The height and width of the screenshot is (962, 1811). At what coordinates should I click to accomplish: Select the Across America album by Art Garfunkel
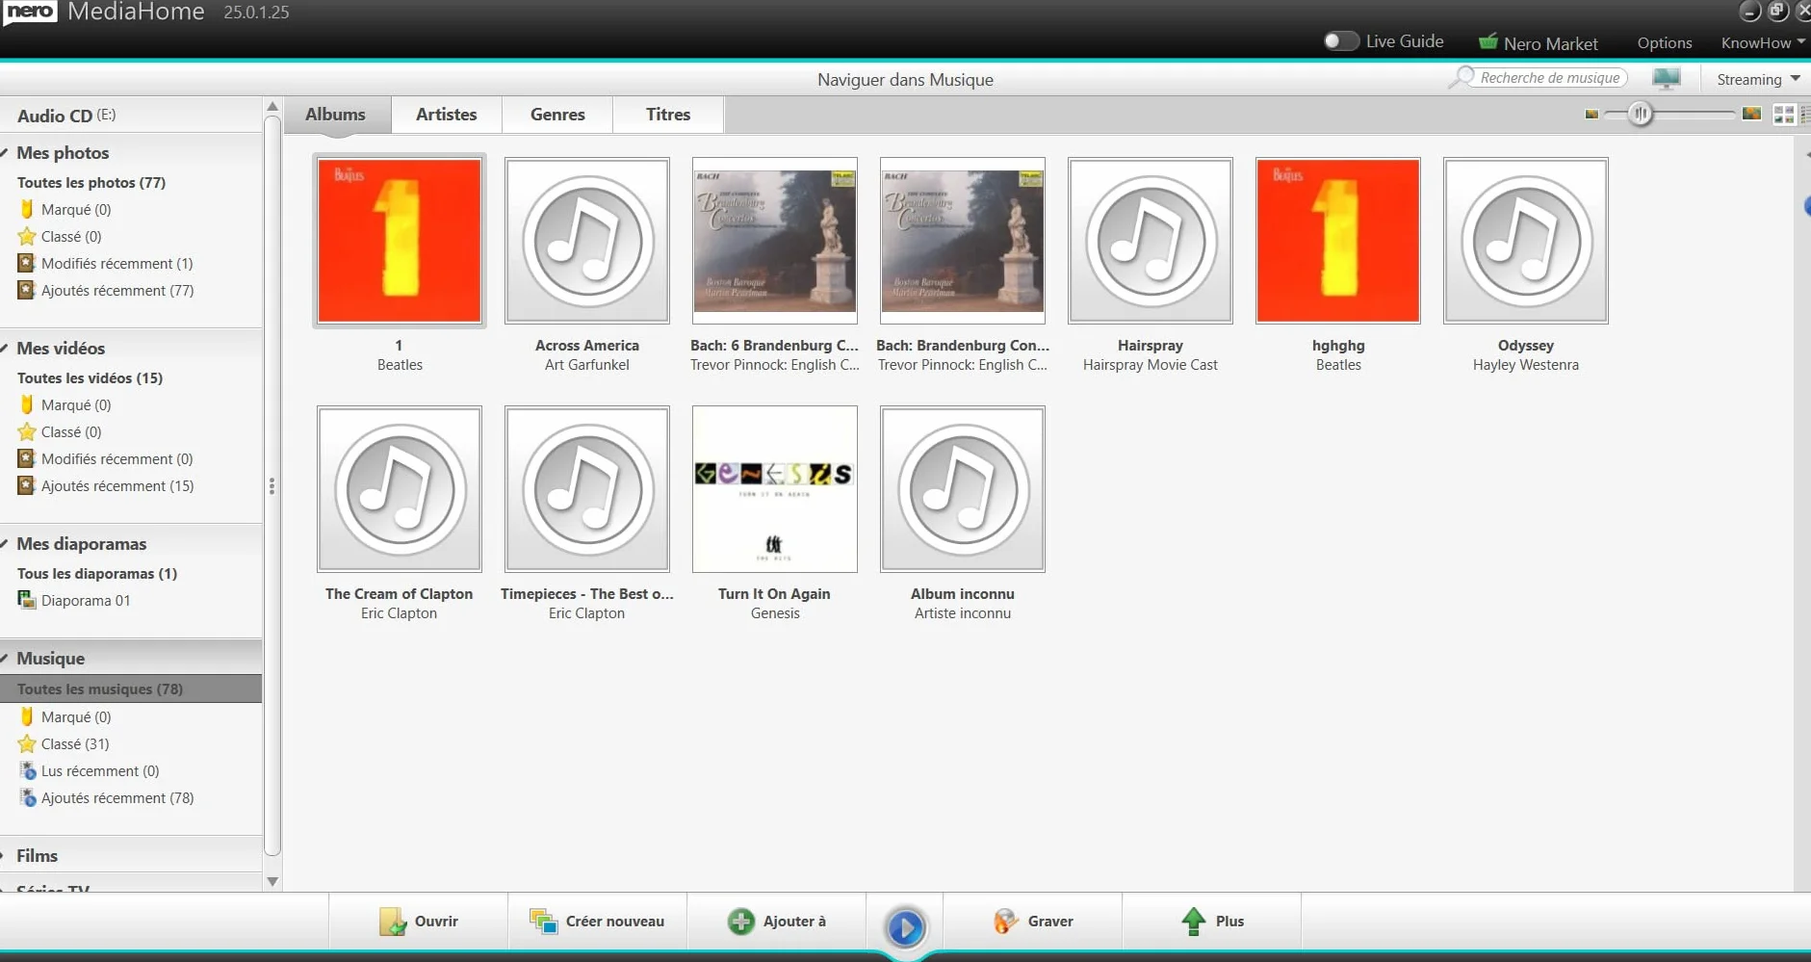coord(587,241)
